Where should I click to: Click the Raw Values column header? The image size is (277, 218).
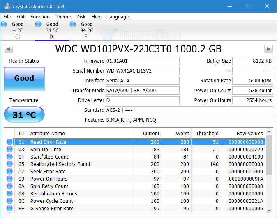coord(243,133)
